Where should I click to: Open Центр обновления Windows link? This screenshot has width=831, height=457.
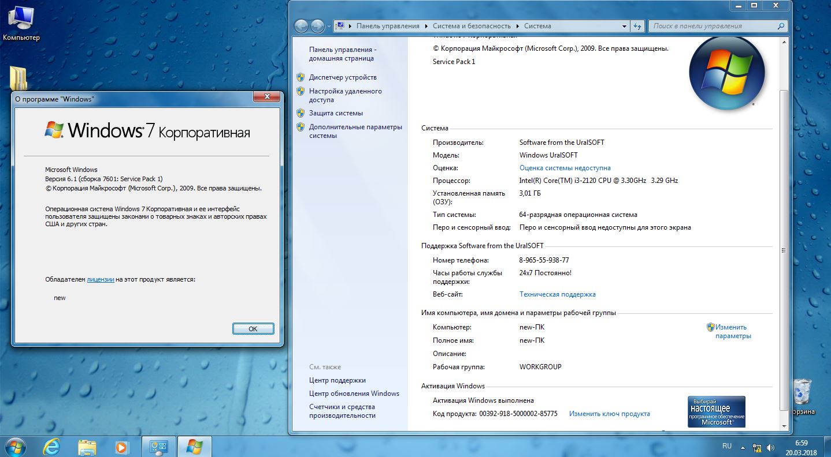(x=354, y=394)
